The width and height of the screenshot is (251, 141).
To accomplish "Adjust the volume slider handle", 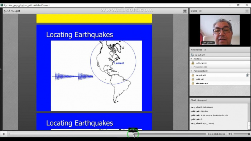I will (x=249, y=134).
